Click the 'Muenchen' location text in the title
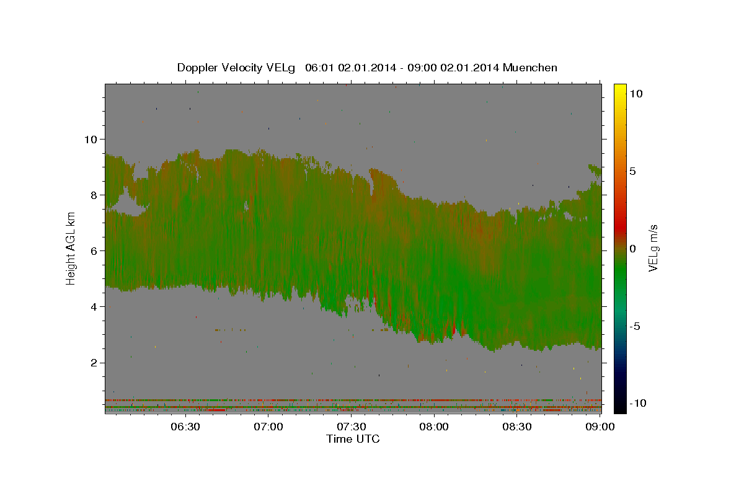The width and height of the screenshot is (744, 496). [x=530, y=68]
